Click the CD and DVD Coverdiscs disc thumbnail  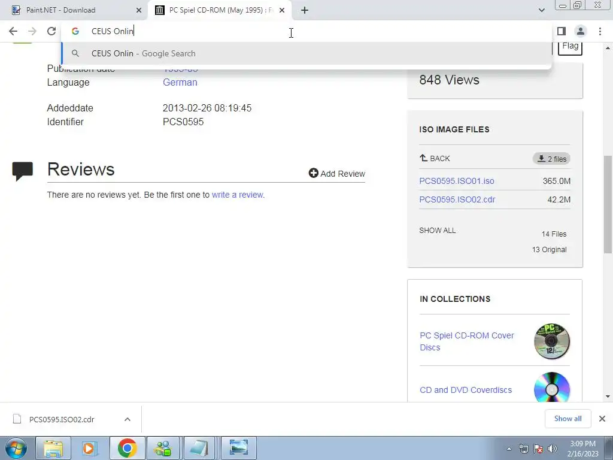(x=551, y=388)
